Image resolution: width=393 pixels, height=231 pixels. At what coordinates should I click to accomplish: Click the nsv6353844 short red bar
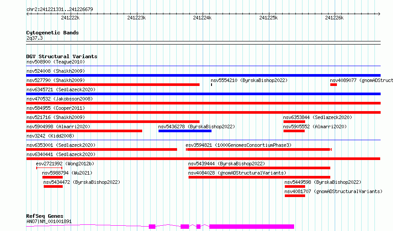point(294,122)
